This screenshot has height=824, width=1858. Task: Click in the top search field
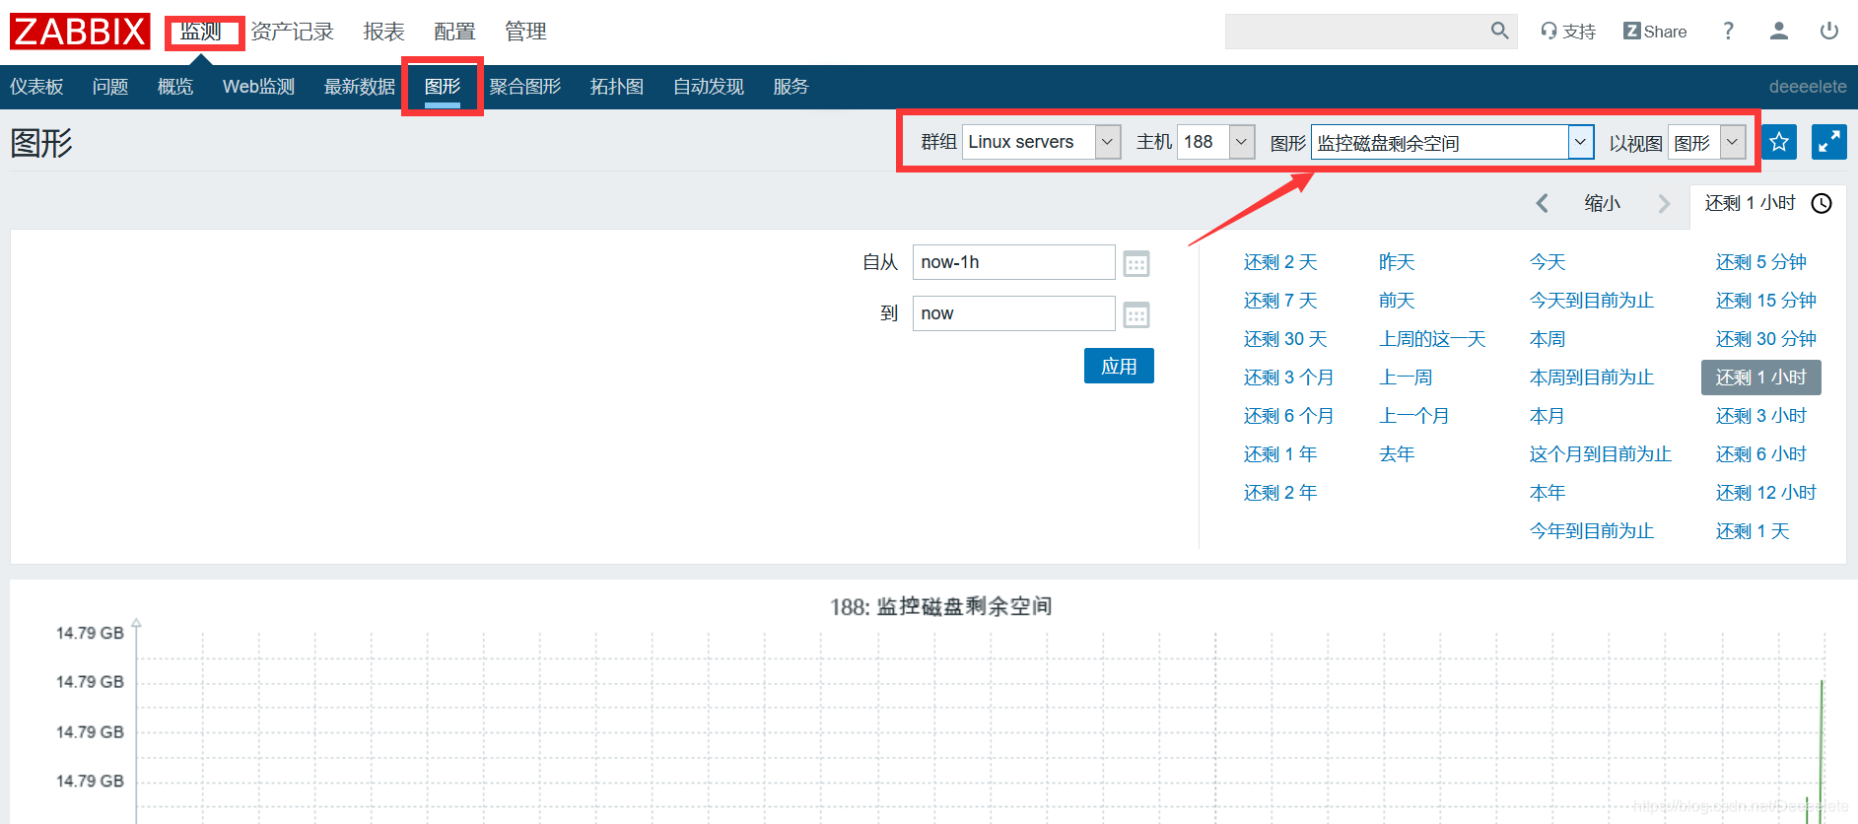tap(1355, 32)
